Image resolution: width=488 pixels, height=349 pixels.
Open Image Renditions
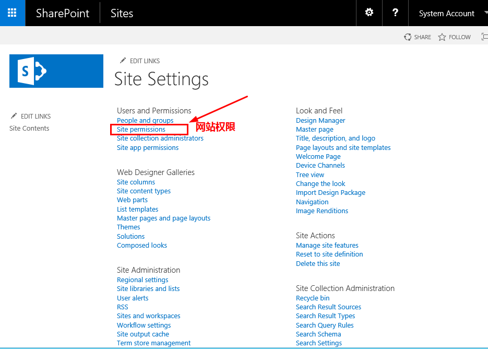(x=322, y=211)
